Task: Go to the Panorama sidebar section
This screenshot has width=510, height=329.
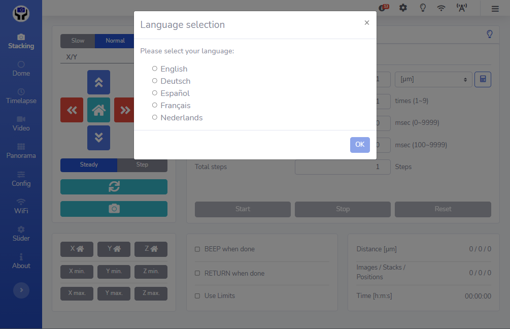Action: (x=21, y=151)
